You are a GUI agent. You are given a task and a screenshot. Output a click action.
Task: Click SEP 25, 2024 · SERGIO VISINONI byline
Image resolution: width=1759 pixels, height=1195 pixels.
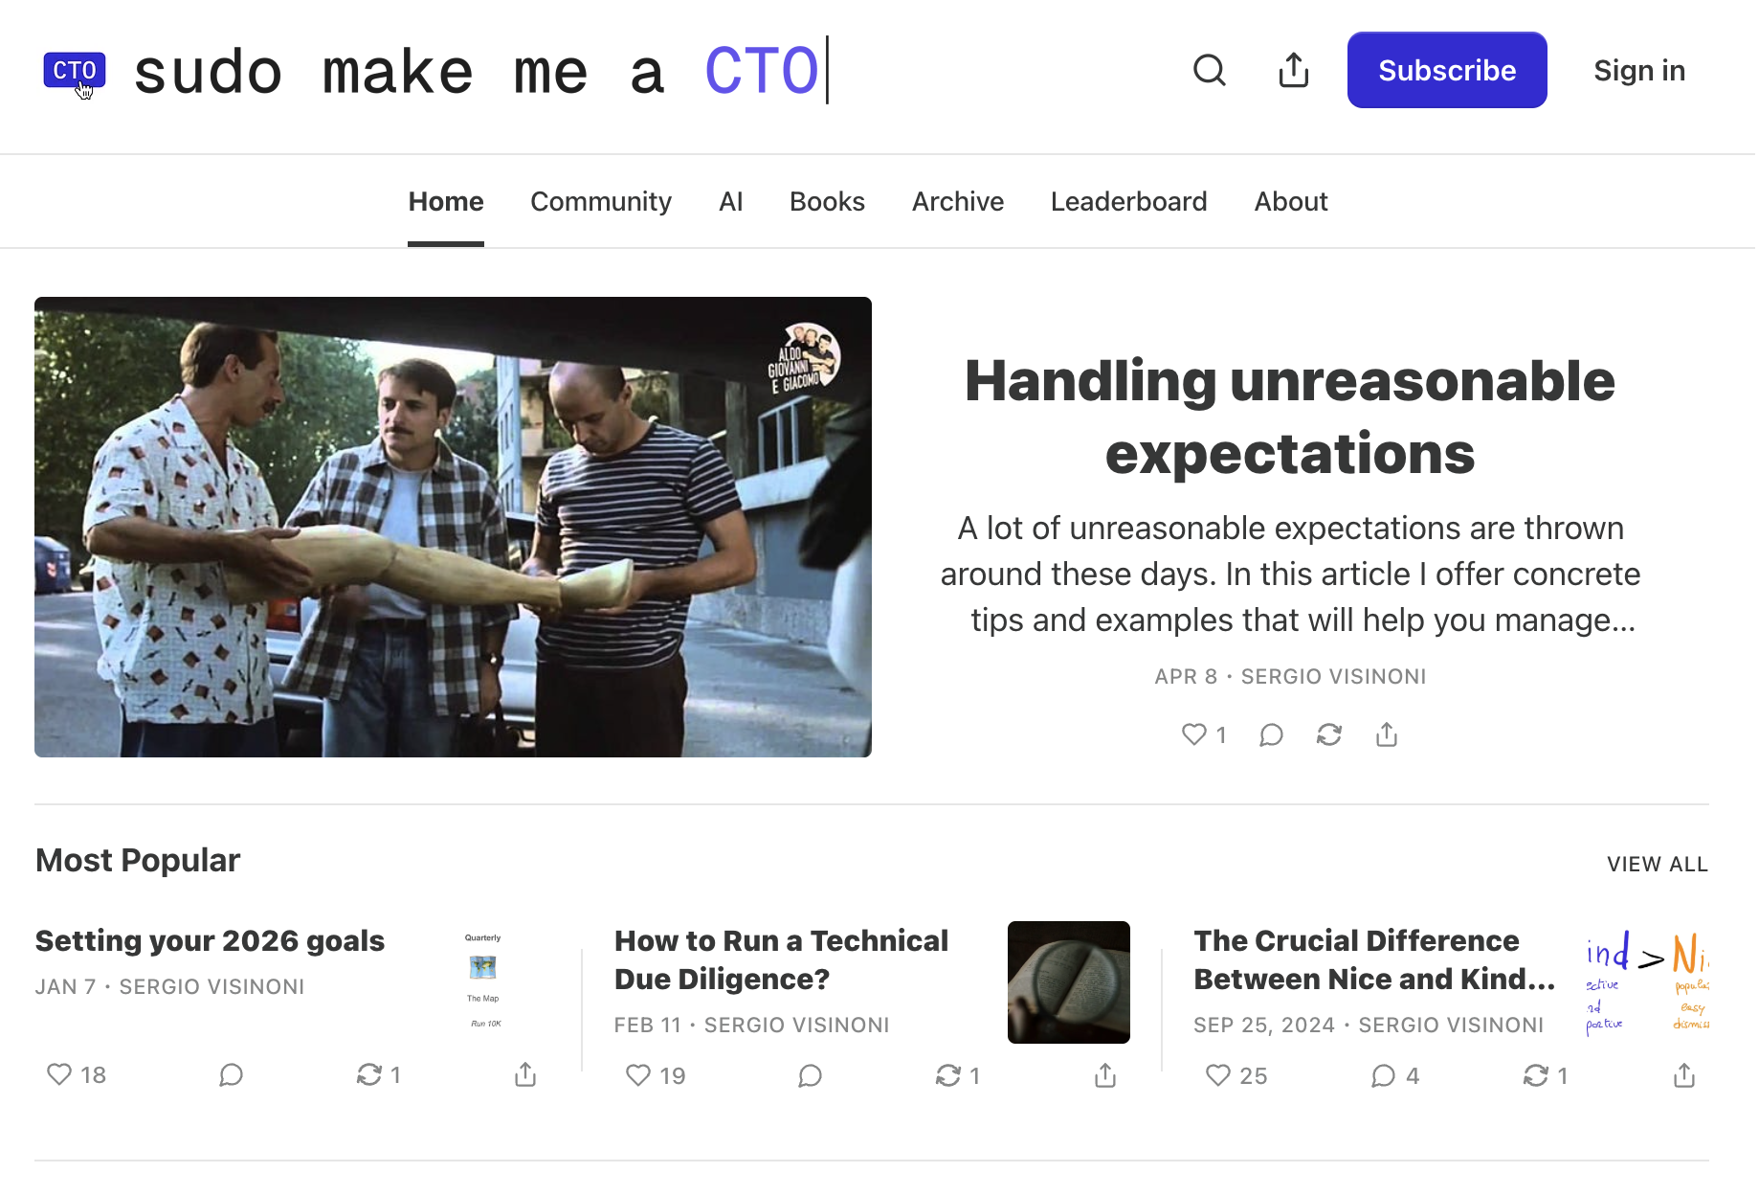tap(1369, 1025)
